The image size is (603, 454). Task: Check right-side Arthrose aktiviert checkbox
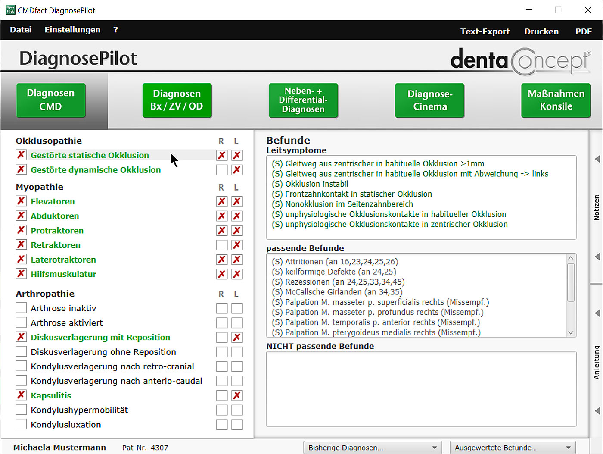(222, 323)
